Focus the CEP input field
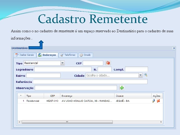The height and width of the screenshot is (135, 180). 93,63
